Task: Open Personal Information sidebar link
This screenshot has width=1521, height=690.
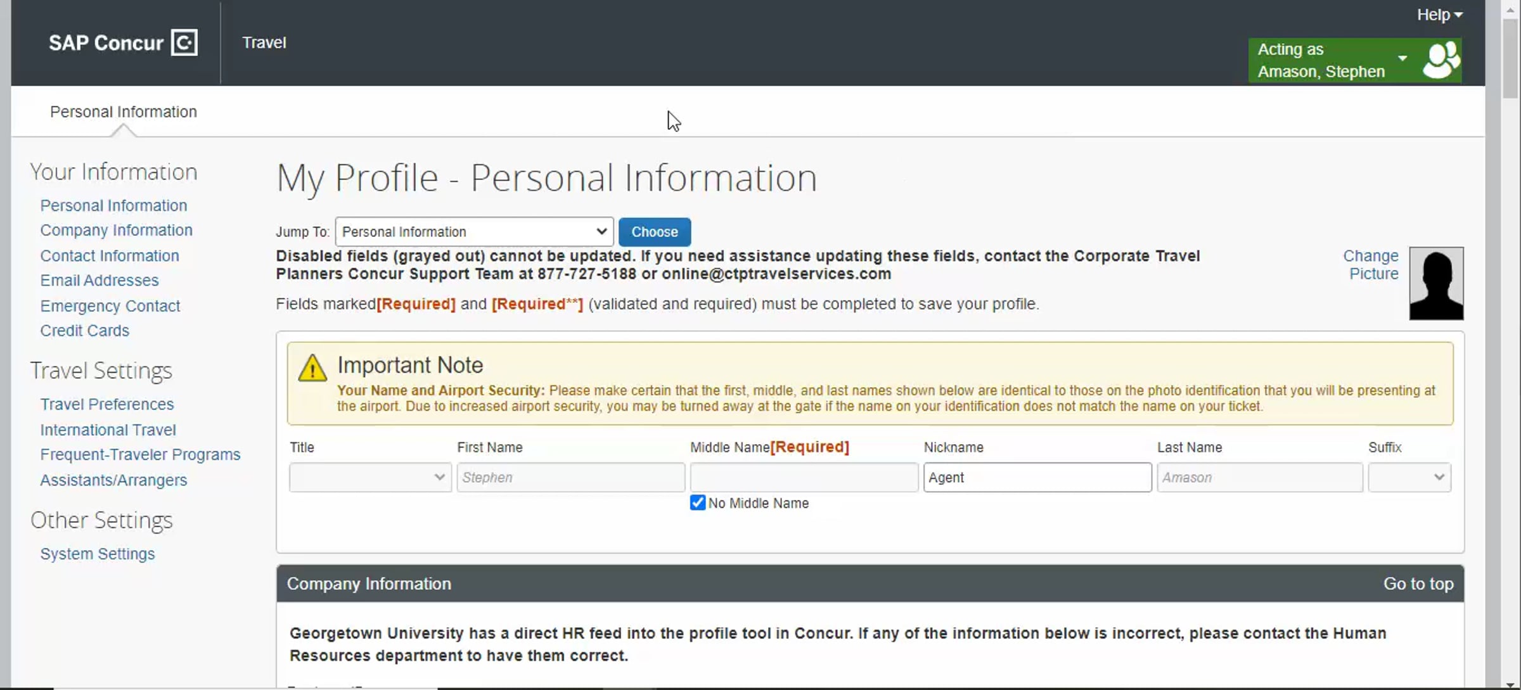Action: [x=113, y=205]
